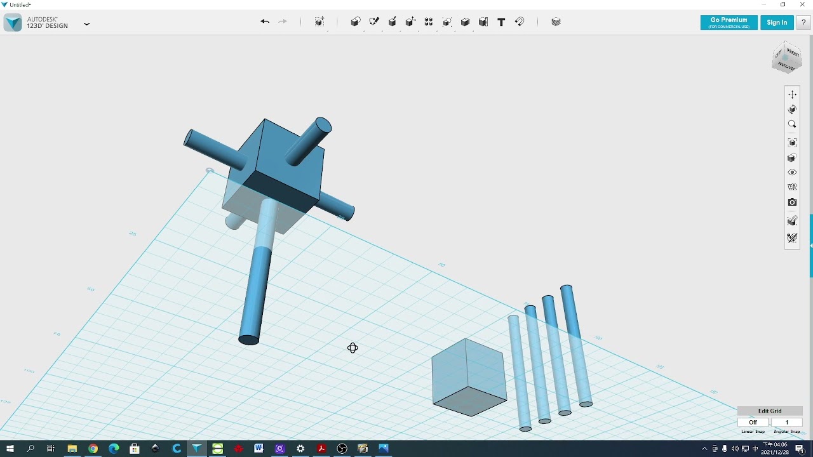The height and width of the screenshot is (457, 813).
Task: Click the taskbar clock showing 04:06
Action: [x=775, y=449]
